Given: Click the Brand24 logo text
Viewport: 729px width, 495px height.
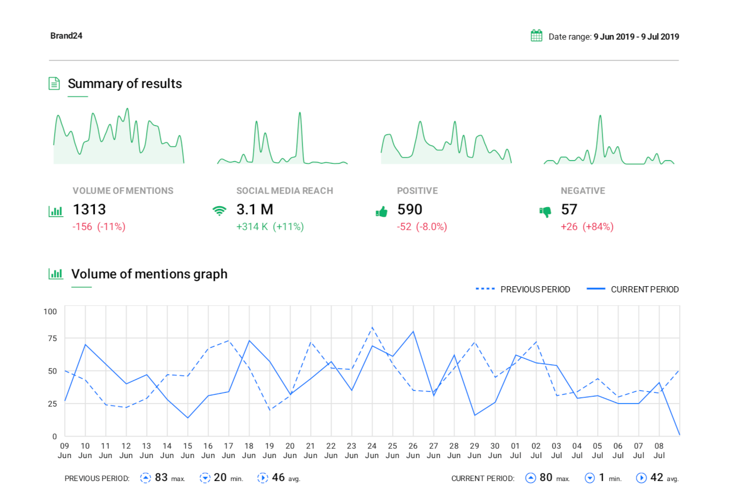Looking at the screenshot, I should pos(66,35).
